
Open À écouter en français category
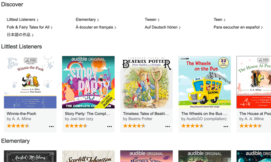96,27
